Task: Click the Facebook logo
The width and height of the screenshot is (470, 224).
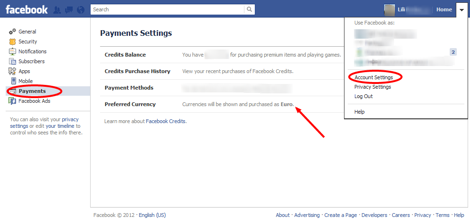Action: coord(27,9)
